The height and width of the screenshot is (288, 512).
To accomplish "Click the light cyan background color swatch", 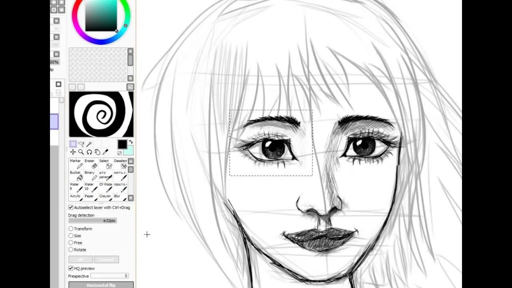I will click(129, 151).
